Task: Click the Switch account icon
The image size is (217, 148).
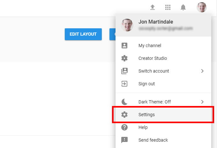Action: 124,71
